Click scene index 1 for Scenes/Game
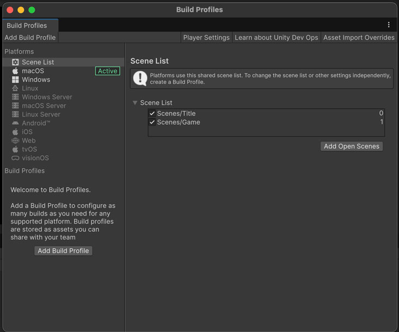The width and height of the screenshot is (399, 332). [x=382, y=122]
